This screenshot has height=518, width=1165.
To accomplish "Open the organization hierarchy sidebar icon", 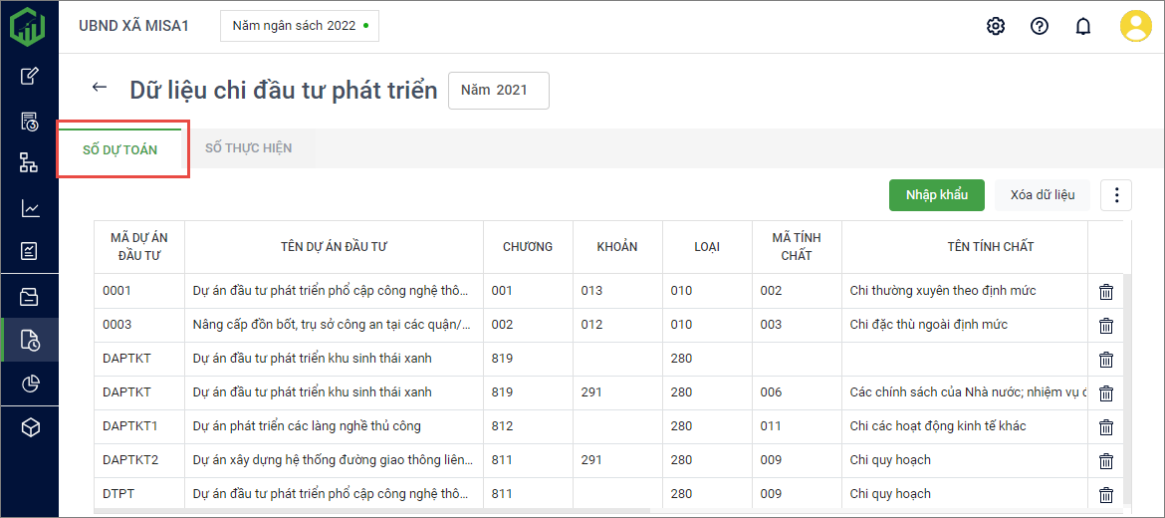I will (30, 162).
